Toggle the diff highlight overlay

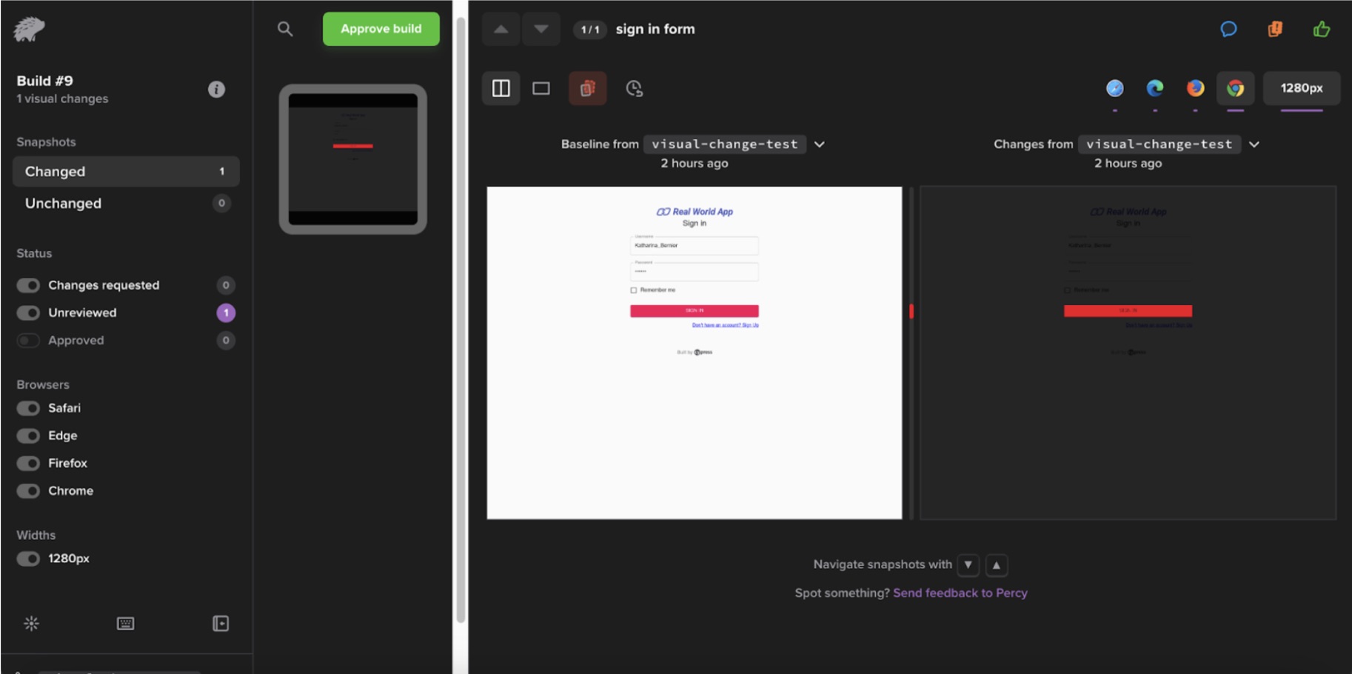586,88
